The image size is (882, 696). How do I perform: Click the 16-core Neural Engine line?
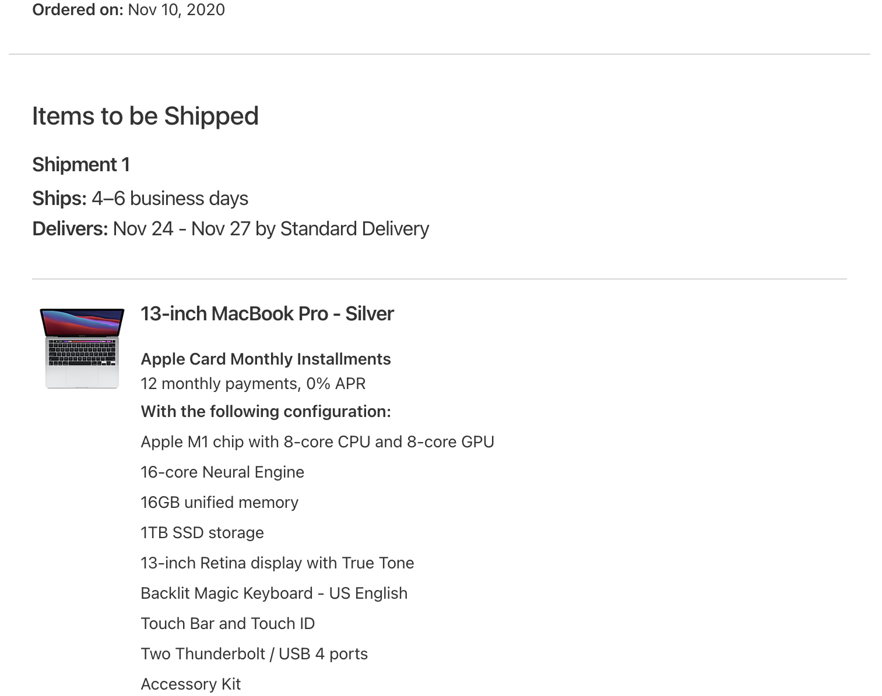point(222,472)
